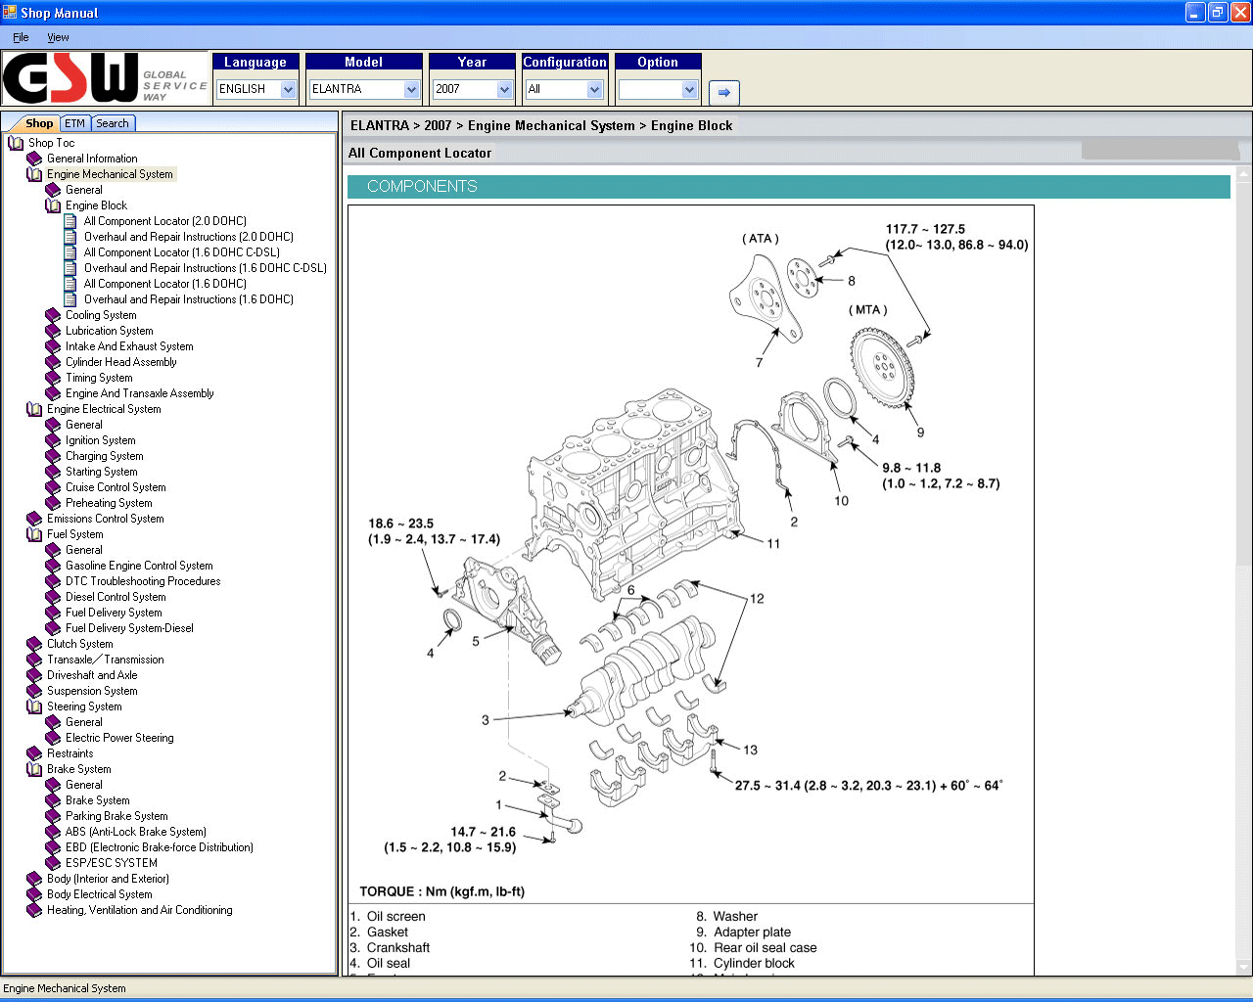Click the GSW Global Service Way logo
This screenshot has width=1253, height=1002.
[106, 78]
